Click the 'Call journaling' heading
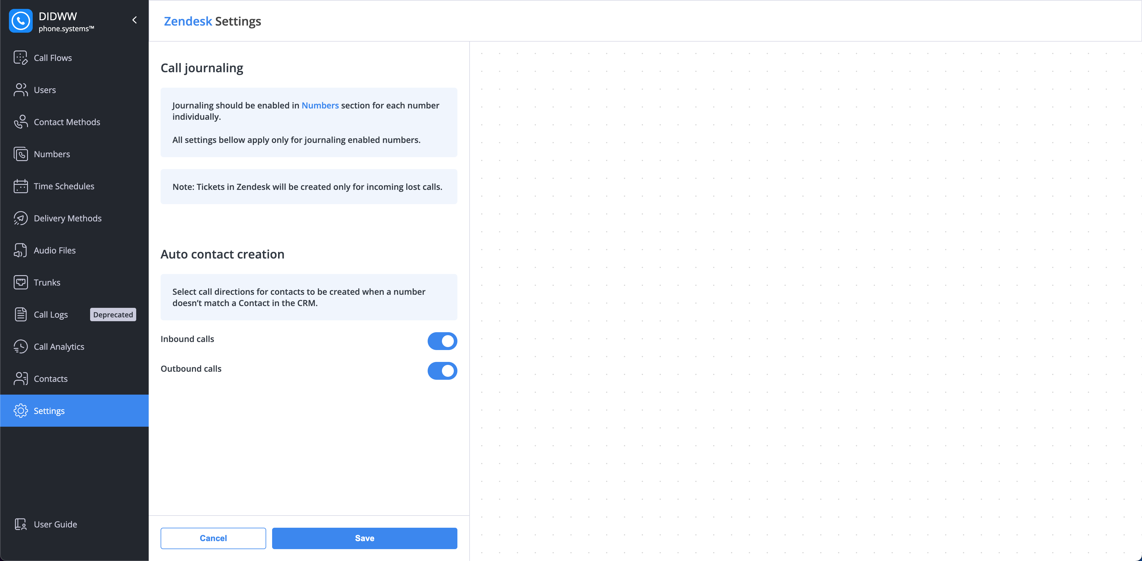Image resolution: width=1142 pixels, height=561 pixels. [202, 68]
